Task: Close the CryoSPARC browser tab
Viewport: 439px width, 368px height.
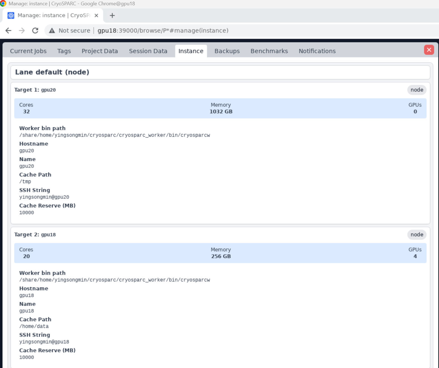Action: point(96,15)
